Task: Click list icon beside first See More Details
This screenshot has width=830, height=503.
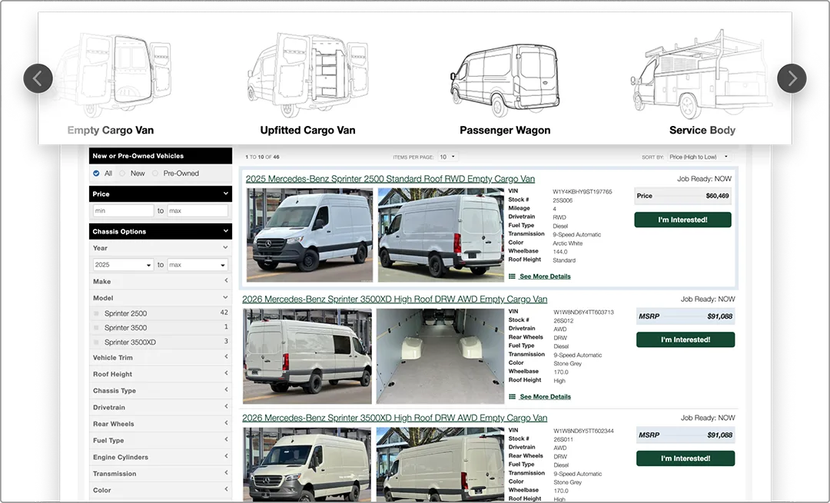Action: point(512,276)
